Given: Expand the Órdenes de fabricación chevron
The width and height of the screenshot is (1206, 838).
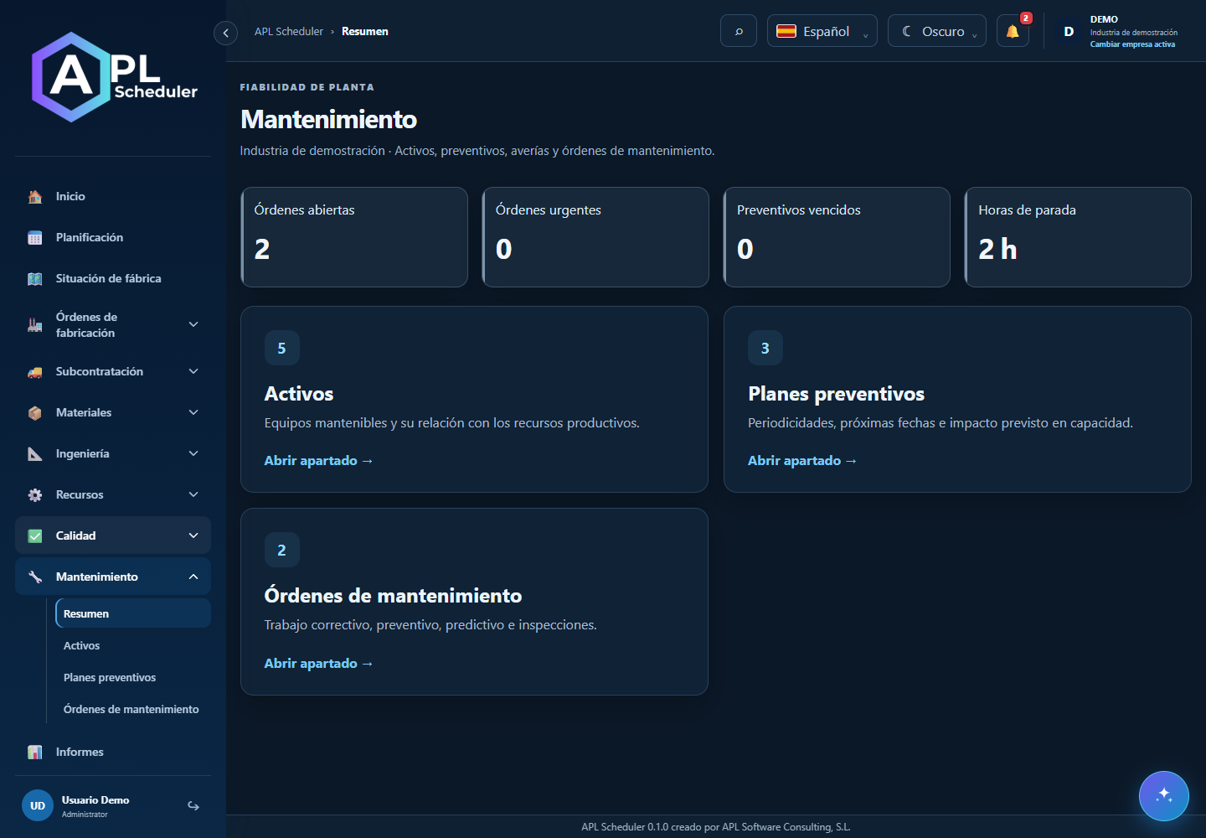Looking at the screenshot, I should tap(193, 324).
